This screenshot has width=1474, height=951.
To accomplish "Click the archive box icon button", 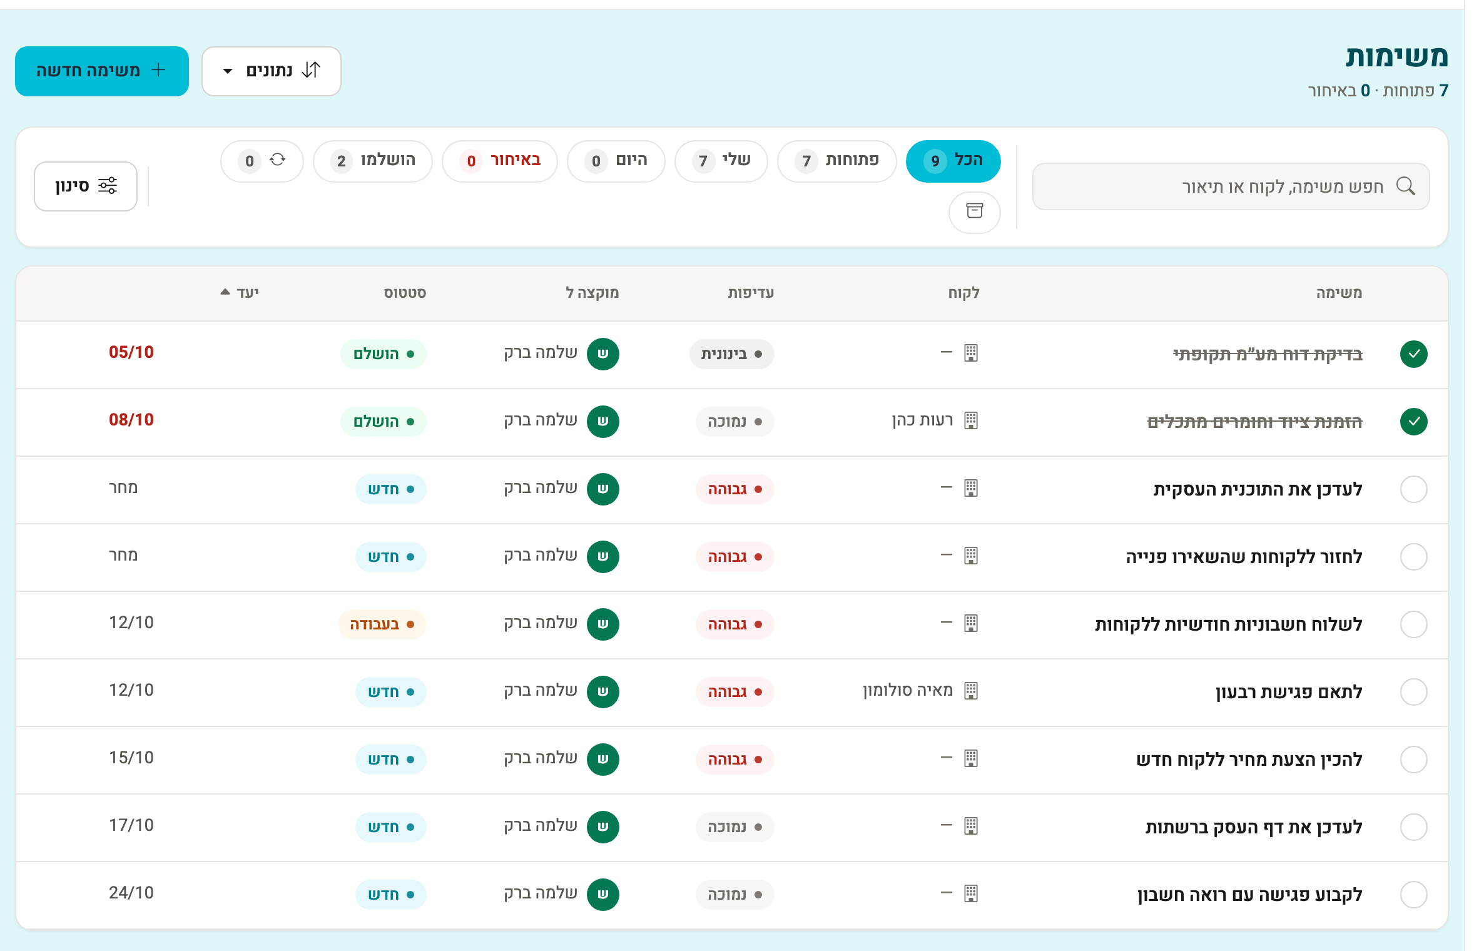I will tap(974, 211).
